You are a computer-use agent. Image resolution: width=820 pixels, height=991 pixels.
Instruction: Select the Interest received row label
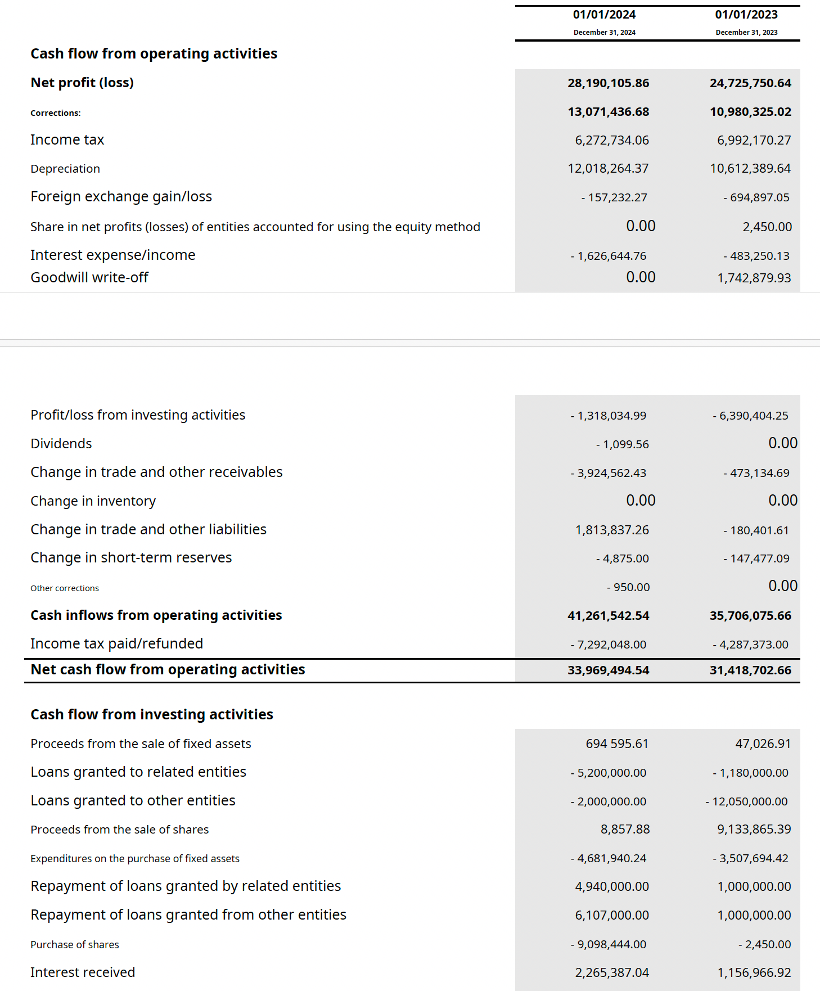point(83,972)
